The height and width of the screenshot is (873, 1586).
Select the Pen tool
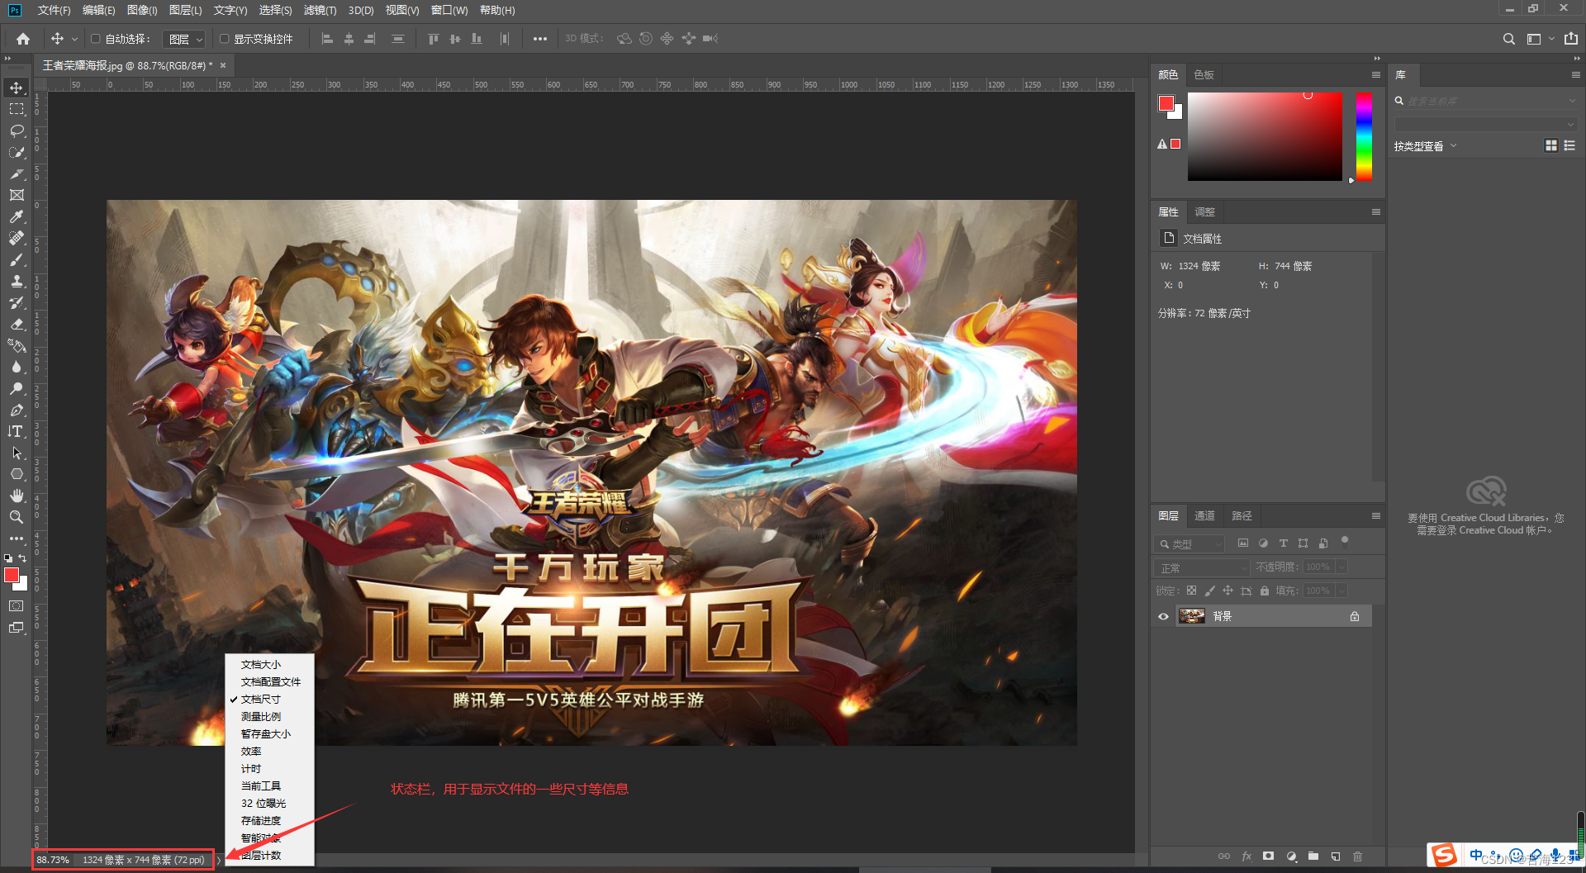point(17,410)
